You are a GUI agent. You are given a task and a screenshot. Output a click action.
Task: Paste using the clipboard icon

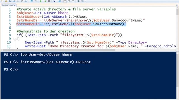(22, 1)
